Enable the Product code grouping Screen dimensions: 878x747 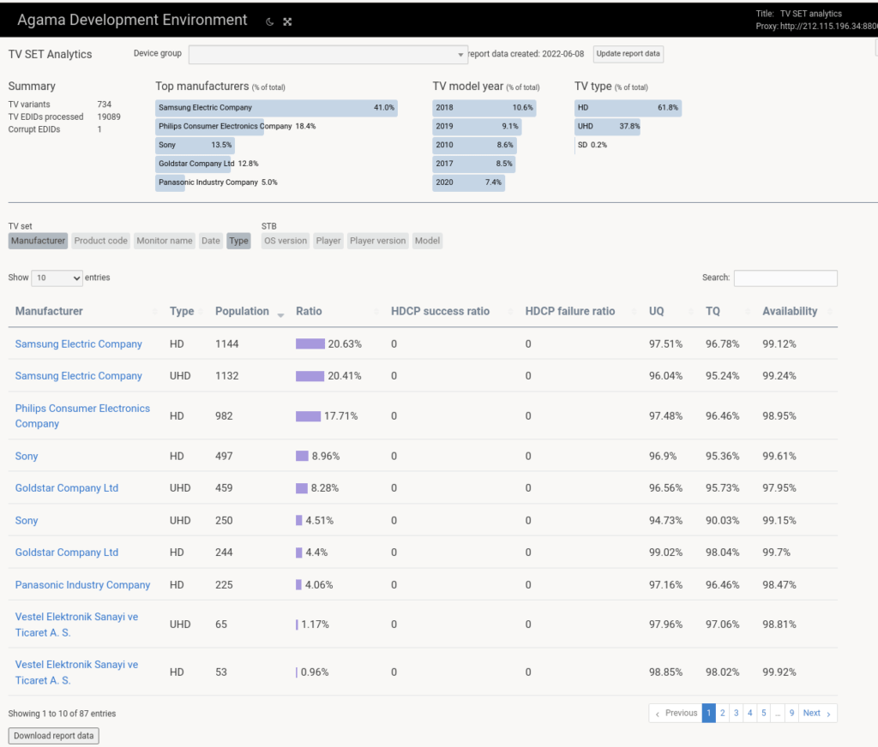(x=100, y=241)
